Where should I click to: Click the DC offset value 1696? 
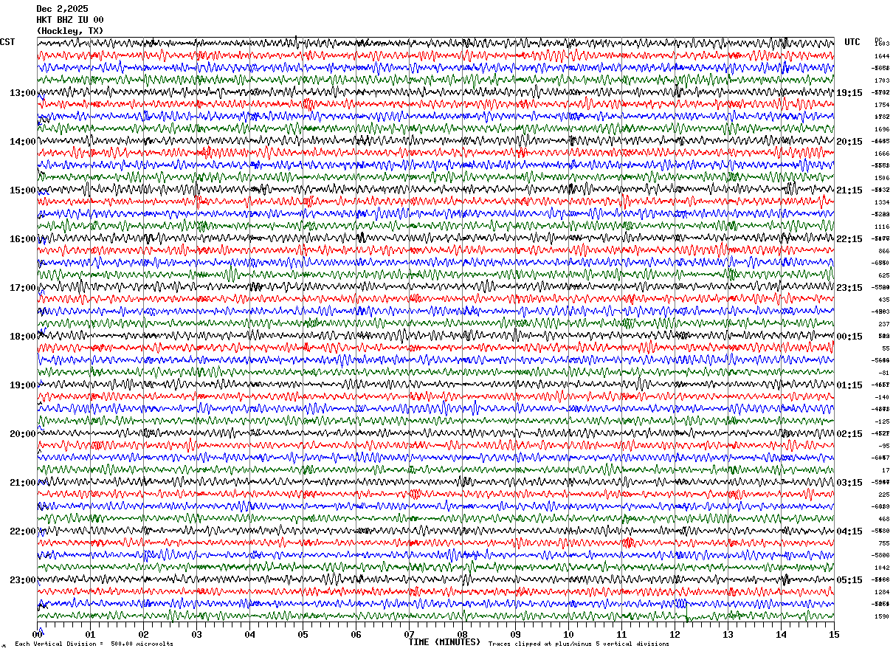pos(882,129)
